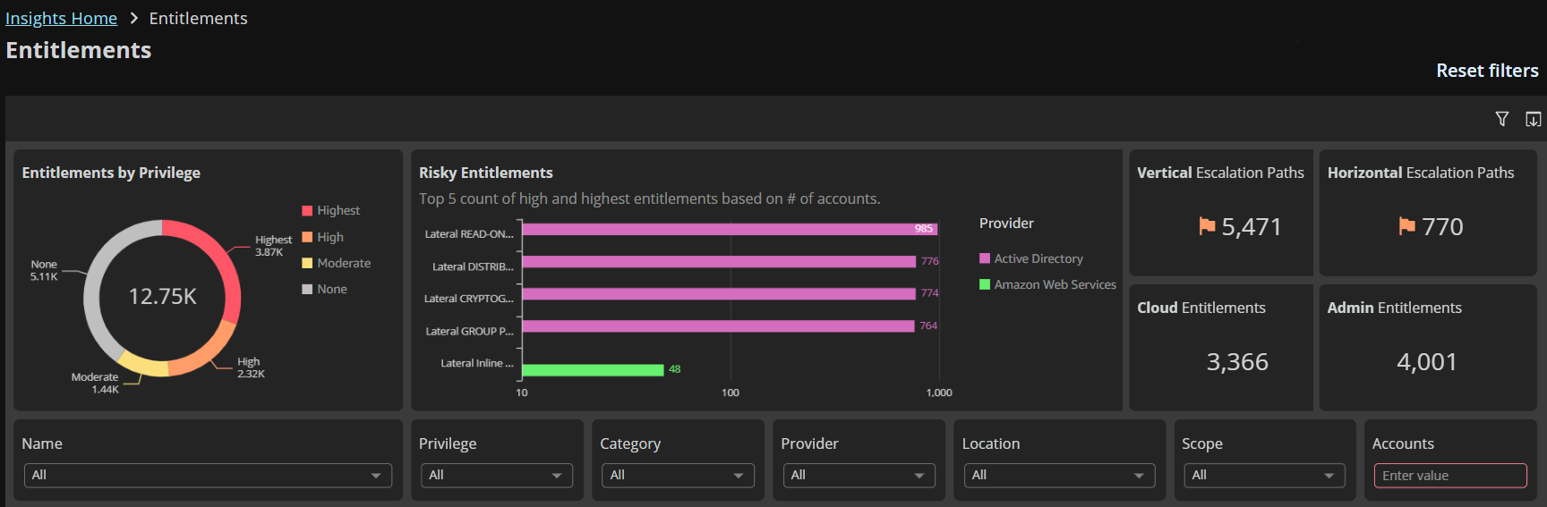
Task: Click the Amazon Web Services legend swatch
Action: (985, 284)
